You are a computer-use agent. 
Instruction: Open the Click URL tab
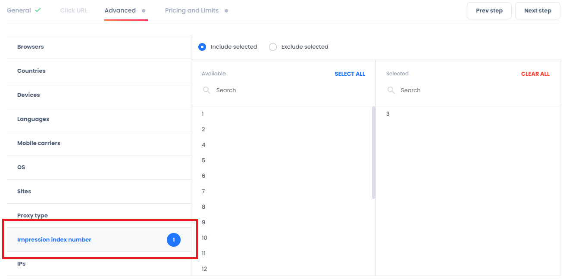[74, 10]
